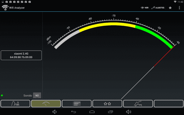Click the -100 dBm gauge label
The width and height of the screenshot is (184, 115).
pos(49,42)
